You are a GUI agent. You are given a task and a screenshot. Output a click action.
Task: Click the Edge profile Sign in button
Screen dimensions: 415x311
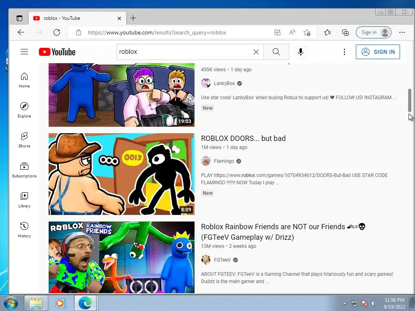tap(373, 32)
